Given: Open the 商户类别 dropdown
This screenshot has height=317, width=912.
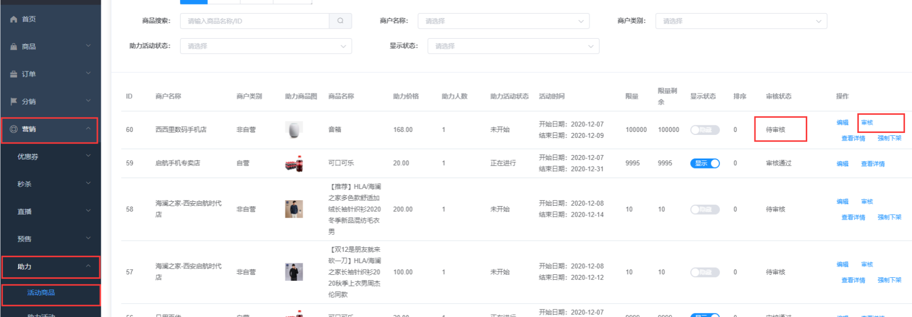Looking at the screenshot, I should click(x=741, y=21).
